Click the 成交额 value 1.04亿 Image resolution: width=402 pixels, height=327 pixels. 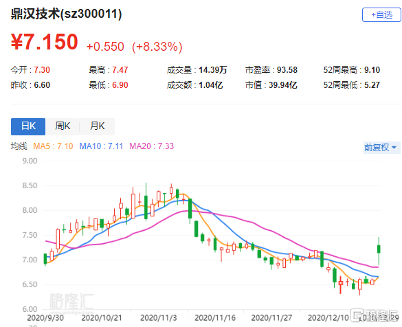211,84
